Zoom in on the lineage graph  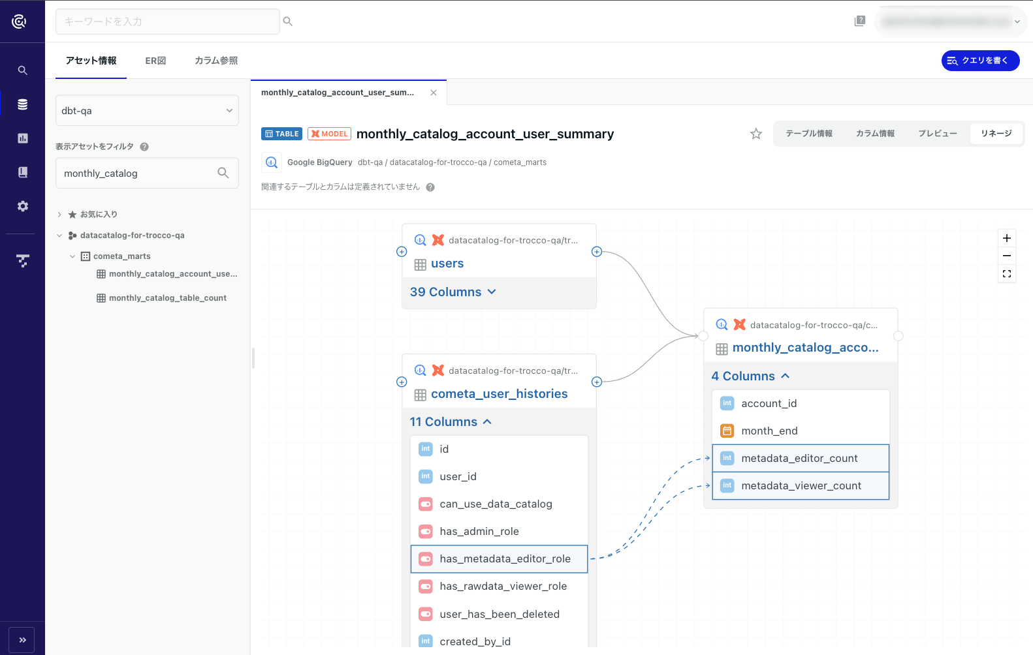1007,238
